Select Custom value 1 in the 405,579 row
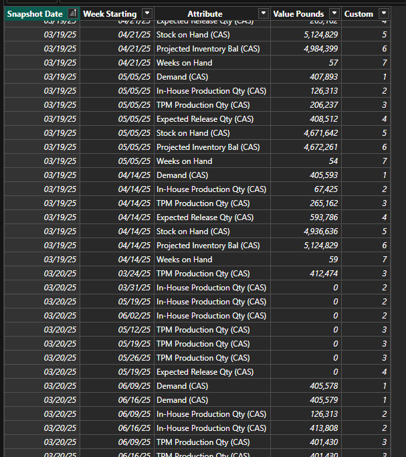 (x=385, y=400)
